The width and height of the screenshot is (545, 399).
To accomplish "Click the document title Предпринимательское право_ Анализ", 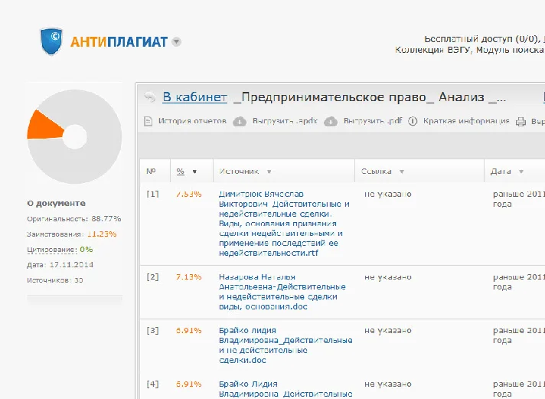I will [370, 97].
